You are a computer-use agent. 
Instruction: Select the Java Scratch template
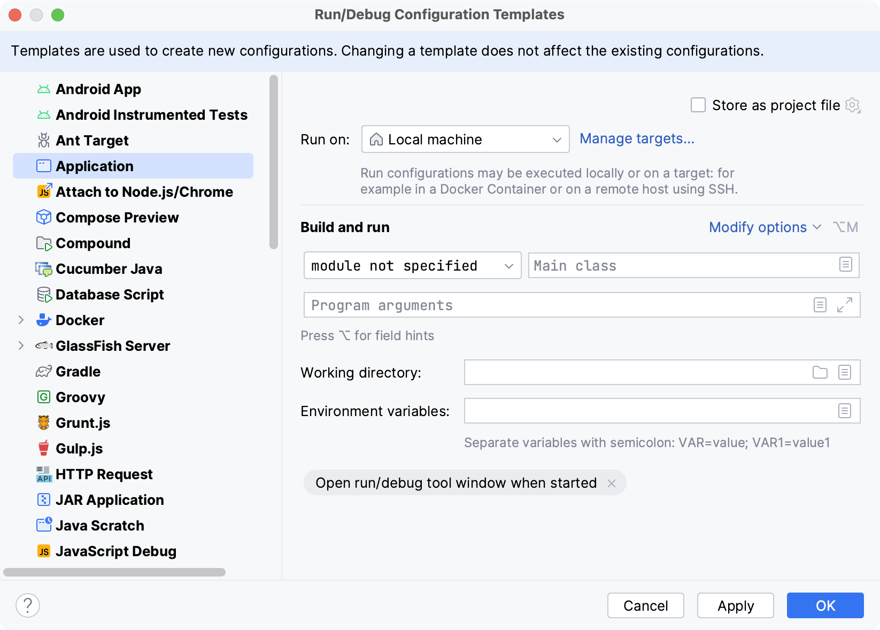click(x=133, y=525)
